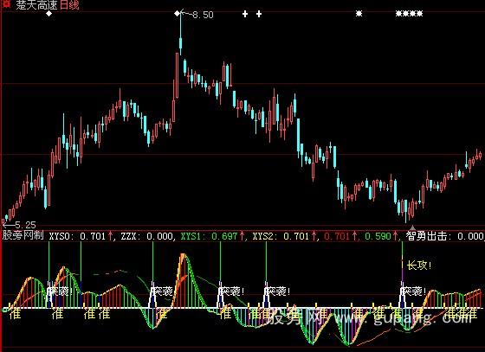Open the 股旁网制 indicator name menu
Viewport: 485px width, 352px height.
(x=23, y=235)
